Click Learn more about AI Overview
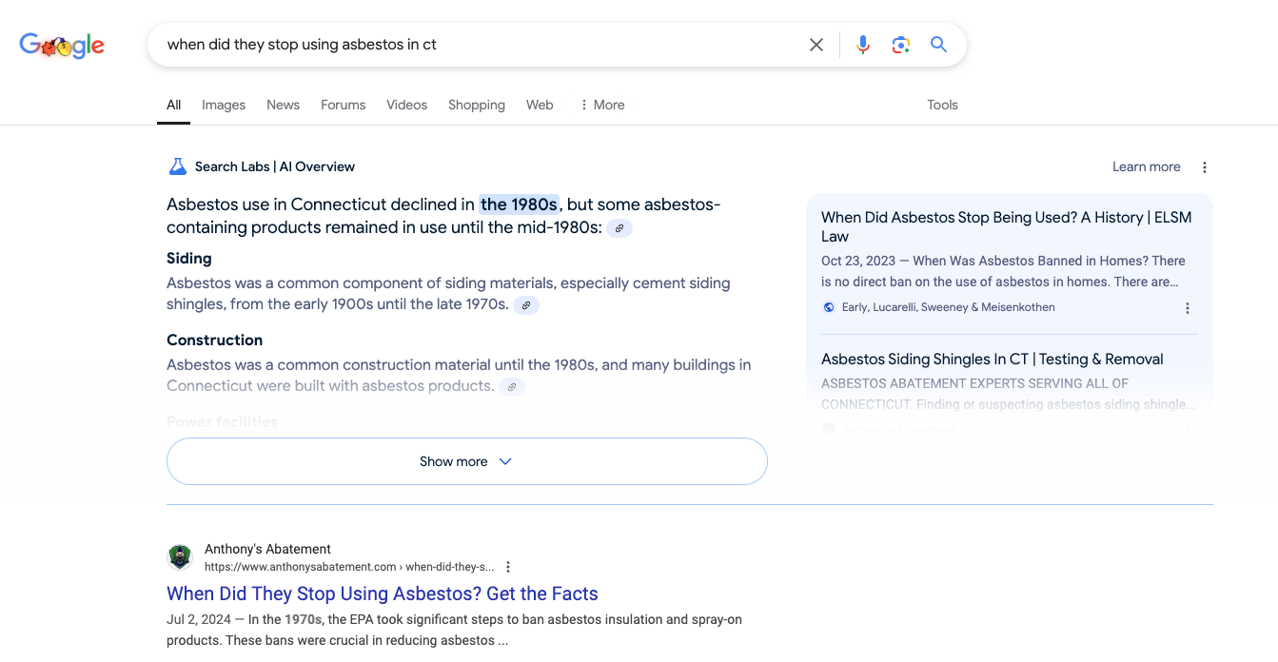The height and width of the screenshot is (662, 1278). (1146, 166)
